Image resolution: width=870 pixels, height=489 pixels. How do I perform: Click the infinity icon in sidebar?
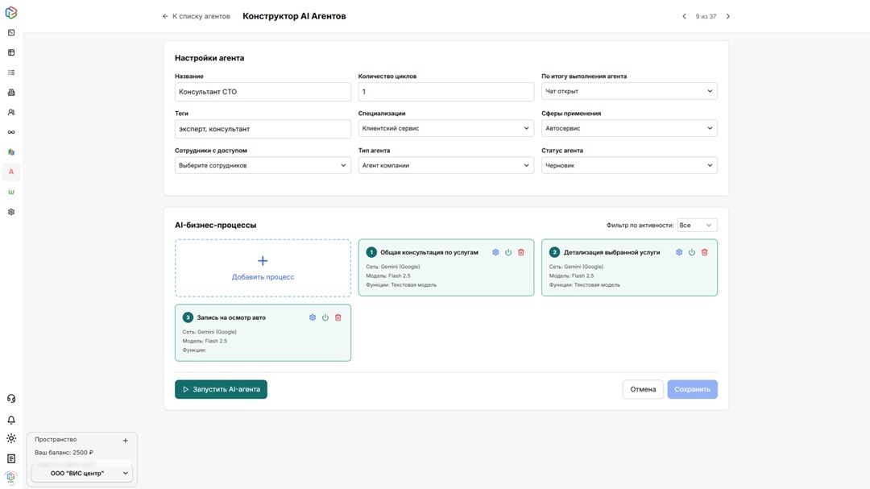click(x=11, y=132)
